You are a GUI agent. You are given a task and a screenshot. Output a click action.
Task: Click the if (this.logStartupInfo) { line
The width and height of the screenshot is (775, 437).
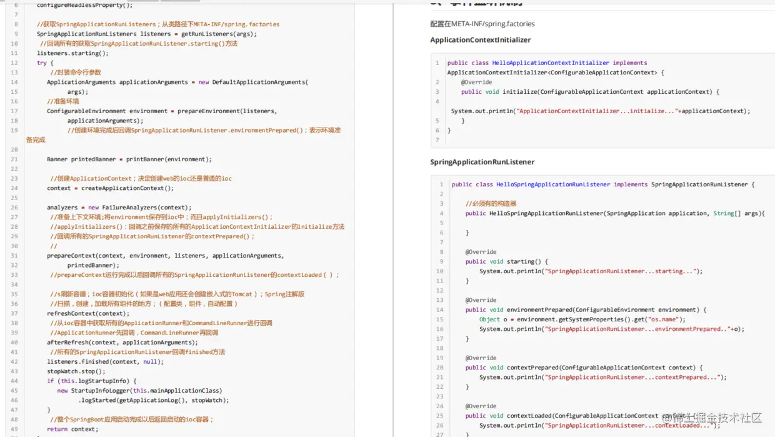click(91, 381)
